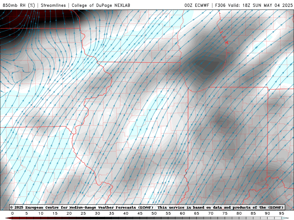Click the "15" label on the RH scale
The width and height of the screenshot is (294, 220).
coord(55,213)
